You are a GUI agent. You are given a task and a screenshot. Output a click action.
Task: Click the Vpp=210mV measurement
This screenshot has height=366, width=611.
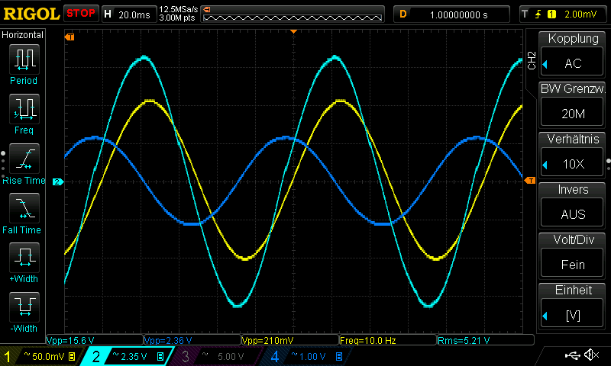tap(268, 341)
